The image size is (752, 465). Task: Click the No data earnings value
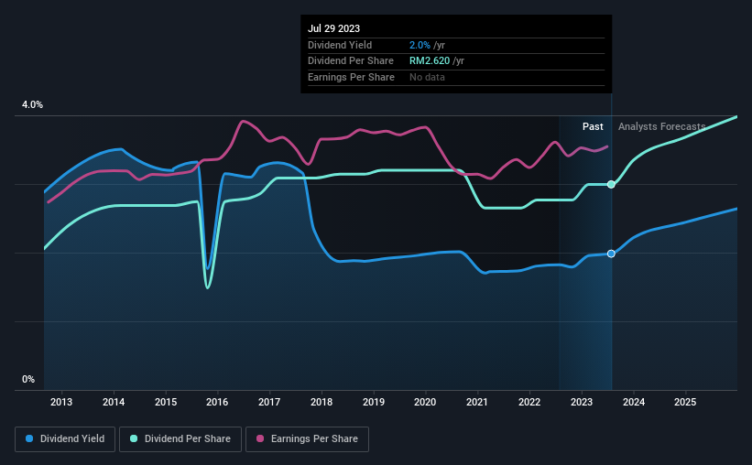pos(427,77)
